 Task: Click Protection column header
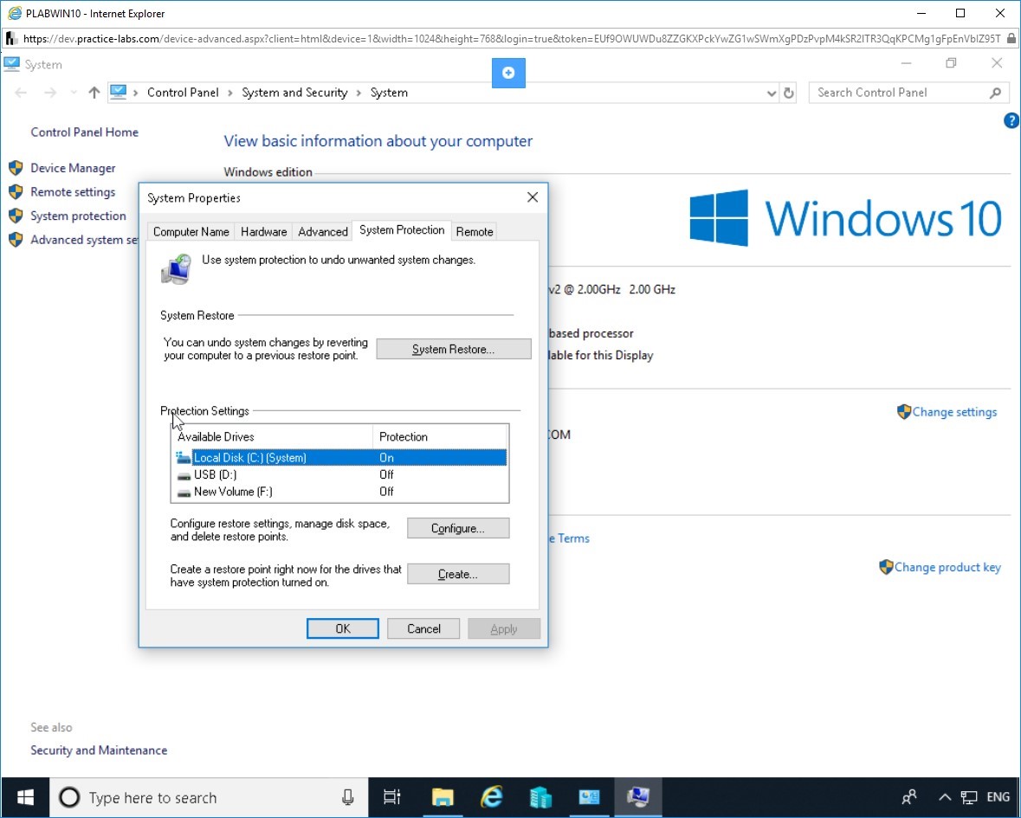click(x=440, y=436)
